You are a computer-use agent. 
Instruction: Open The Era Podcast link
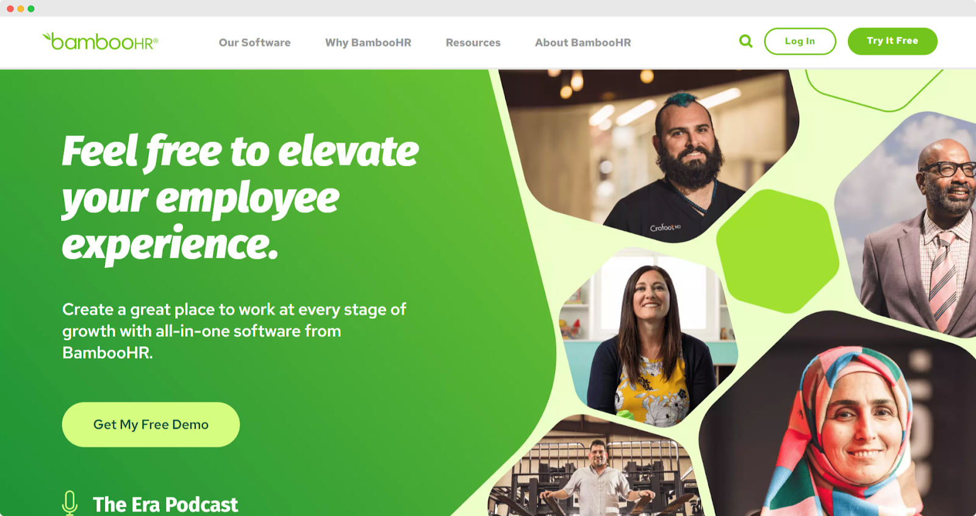[165, 504]
